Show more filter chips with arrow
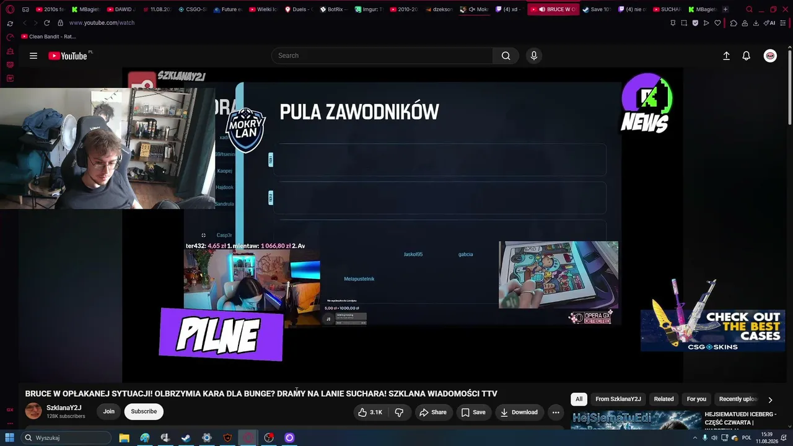The height and width of the screenshot is (446, 793). (x=770, y=400)
